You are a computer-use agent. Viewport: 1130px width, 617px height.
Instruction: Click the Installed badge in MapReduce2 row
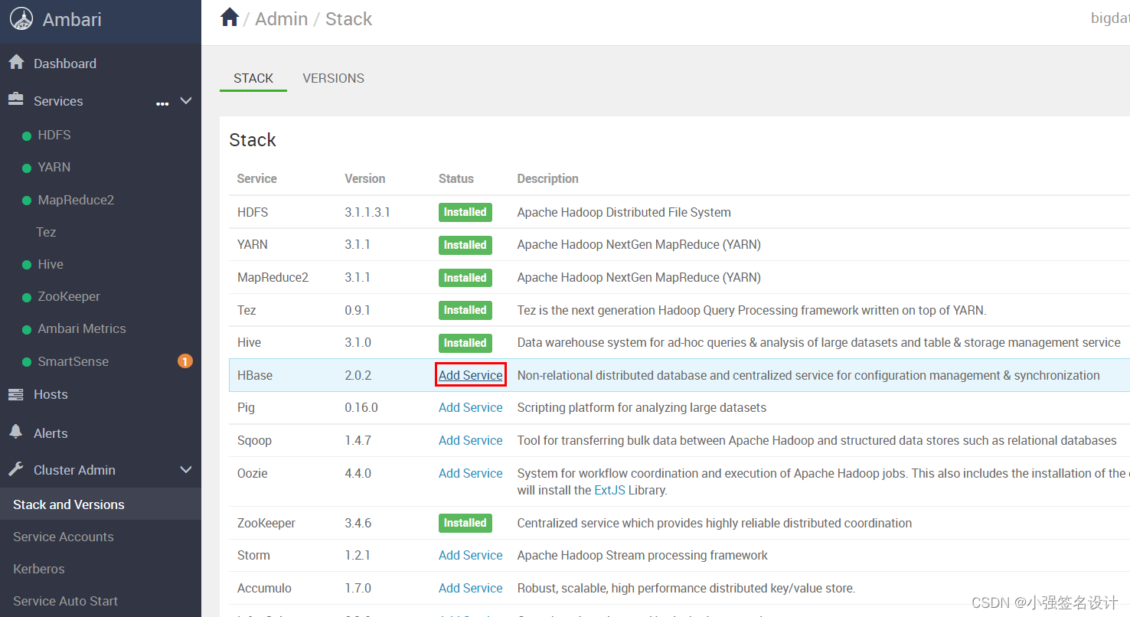[x=465, y=278]
